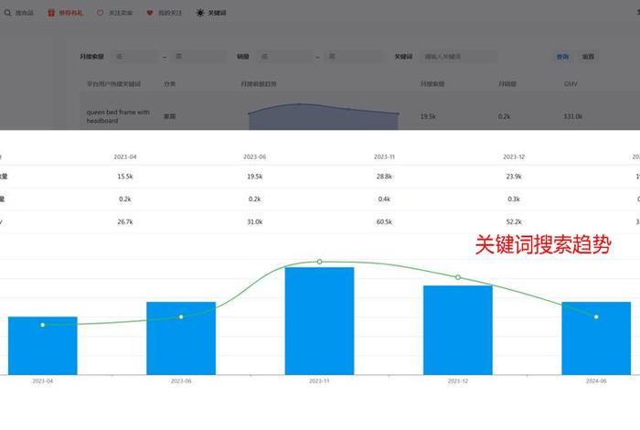The height and width of the screenshot is (430, 640).
Task: Click the blue bar for 2023-04
Action: click(x=43, y=346)
